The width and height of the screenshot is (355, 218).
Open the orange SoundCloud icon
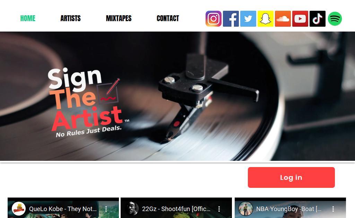click(283, 19)
